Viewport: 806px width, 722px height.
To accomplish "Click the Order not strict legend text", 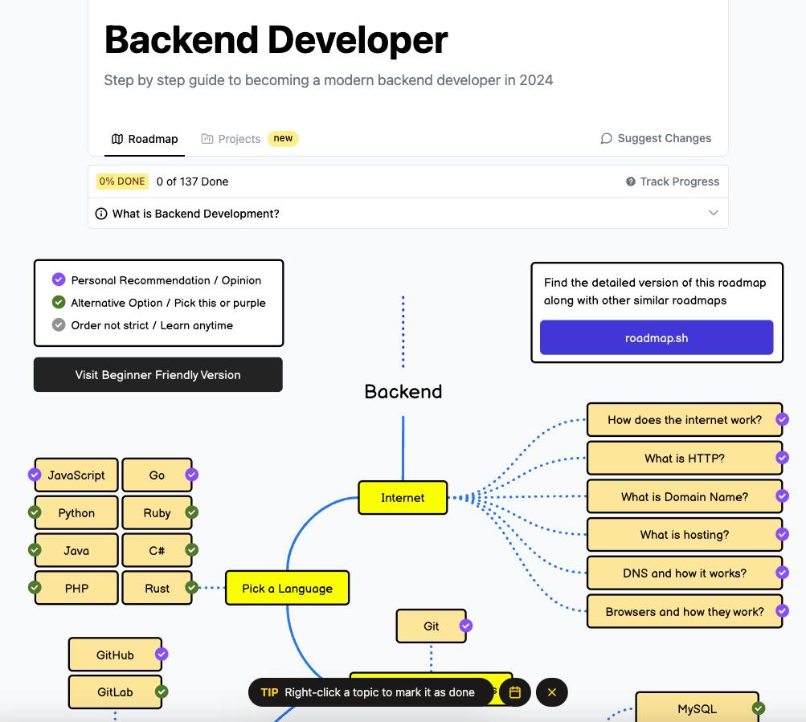I will click(x=152, y=325).
